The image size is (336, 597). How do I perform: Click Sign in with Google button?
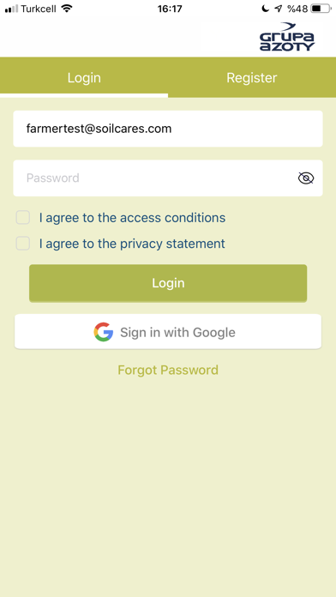click(168, 332)
